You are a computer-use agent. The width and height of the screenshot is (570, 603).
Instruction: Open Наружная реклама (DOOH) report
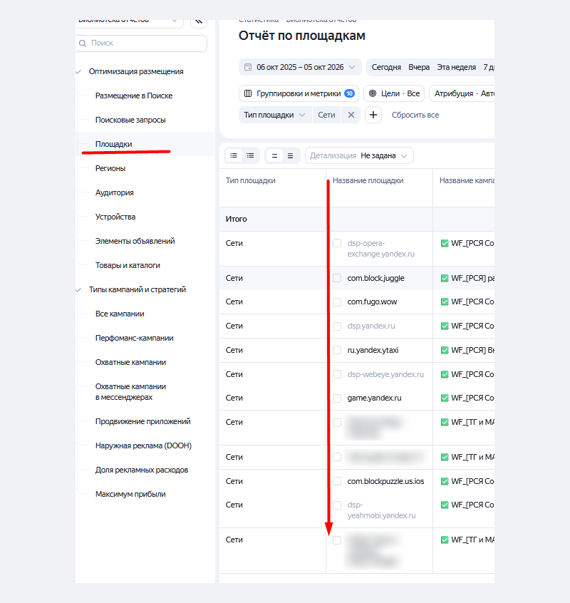pos(143,445)
